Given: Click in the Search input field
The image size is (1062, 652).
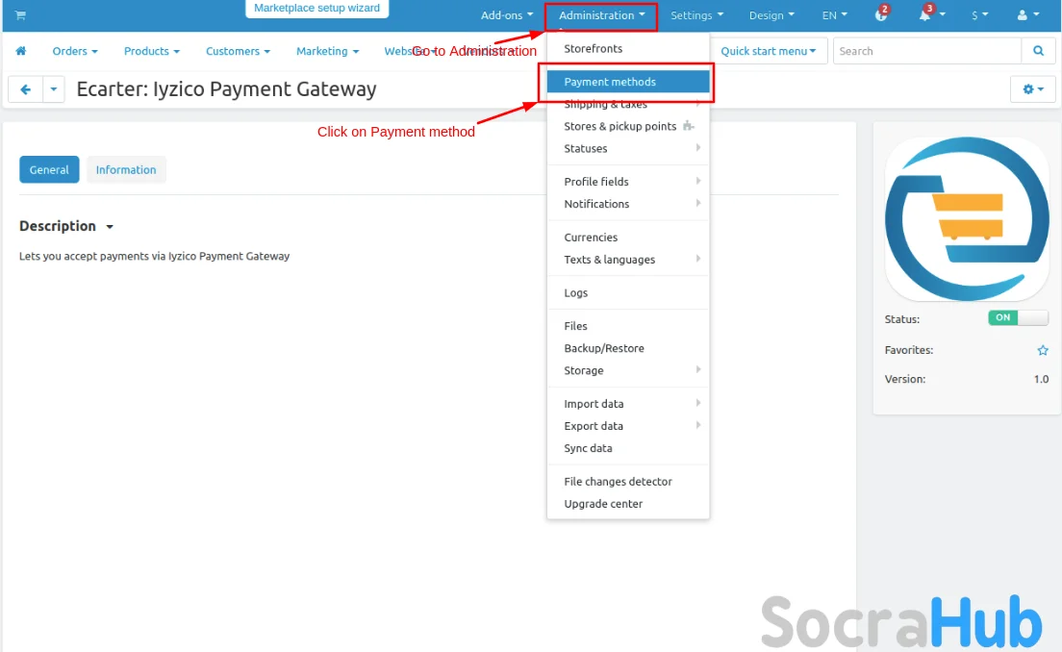Looking at the screenshot, I should click(x=926, y=51).
